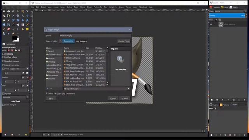Choose Replace selection mode icon
This screenshot has width=249, height=140.
9,51
